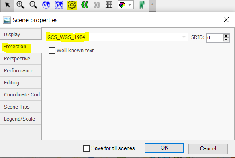Enable the Well known text checkbox
The height and width of the screenshot is (158, 235).
[52, 51]
